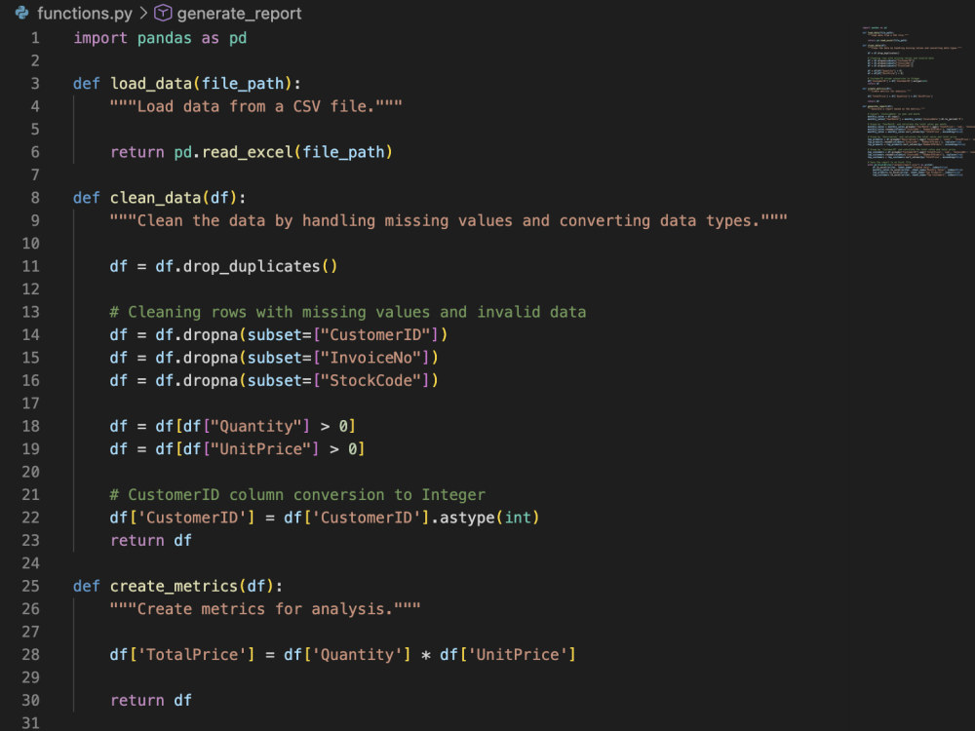Click 'TotalPrice' on line 28

tap(191, 655)
